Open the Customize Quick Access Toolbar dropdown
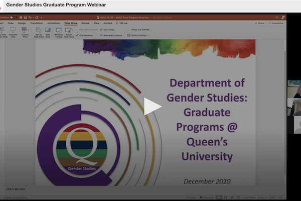 (x=41, y=18)
